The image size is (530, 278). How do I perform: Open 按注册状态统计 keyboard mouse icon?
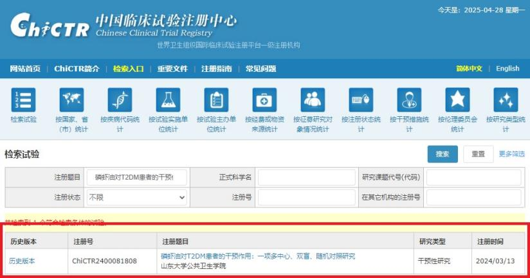click(x=361, y=100)
